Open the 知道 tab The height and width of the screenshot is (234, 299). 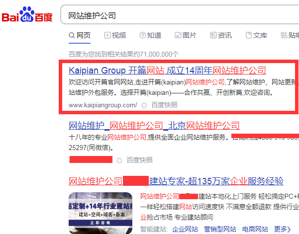[150, 35]
